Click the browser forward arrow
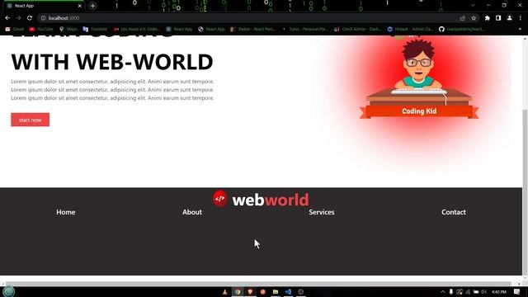Viewport: 528px width, 297px height. click(x=18, y=18)
